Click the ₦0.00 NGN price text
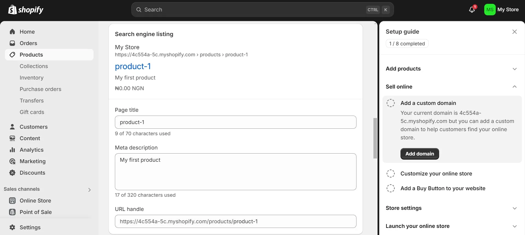 point(129,88)
